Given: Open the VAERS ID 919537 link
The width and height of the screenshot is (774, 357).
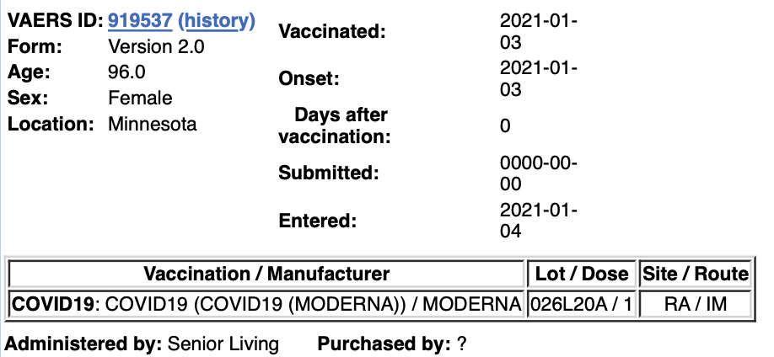Looking at the screenshot, I should [x=140, y=21].
